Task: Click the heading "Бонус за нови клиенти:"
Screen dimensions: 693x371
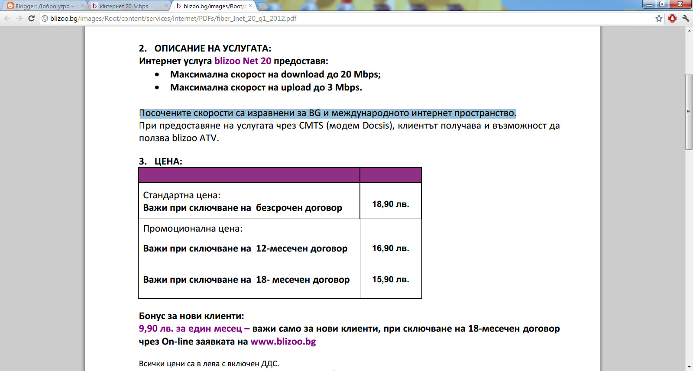Action: (x=191, y=316)
